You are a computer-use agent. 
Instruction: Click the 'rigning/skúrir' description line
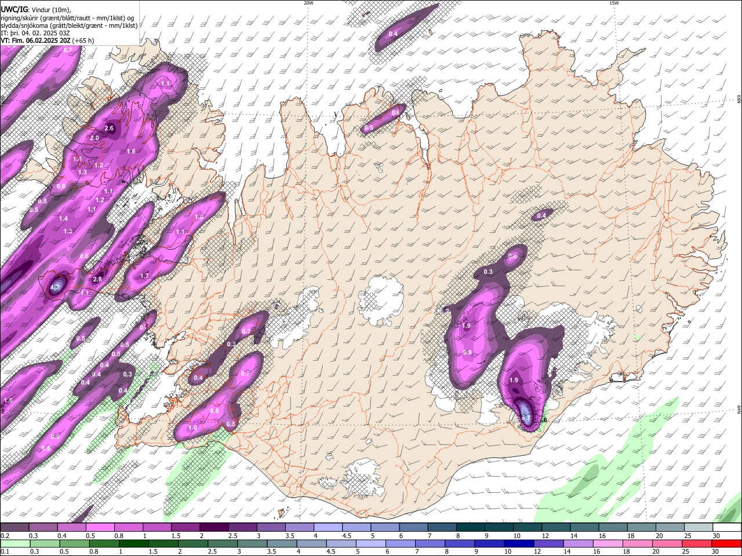point(68,18)
